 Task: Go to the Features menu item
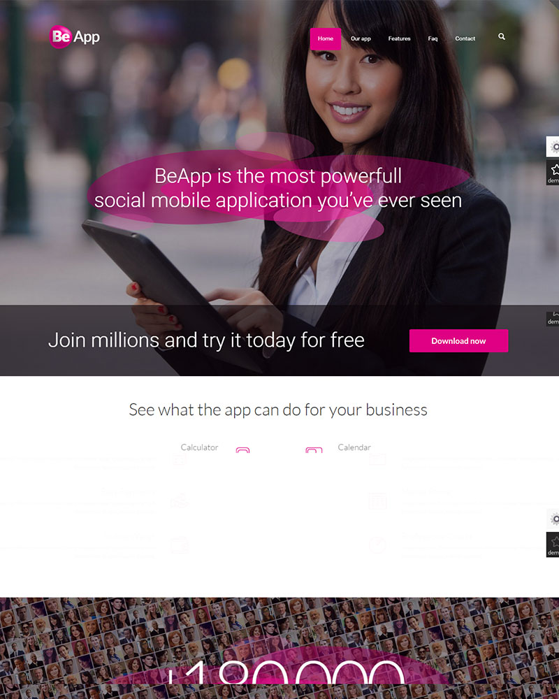point(399,38)
